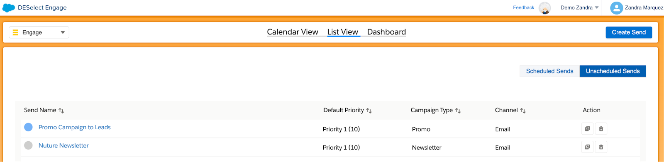Switch to Calendar View tab

click(293, 32)
